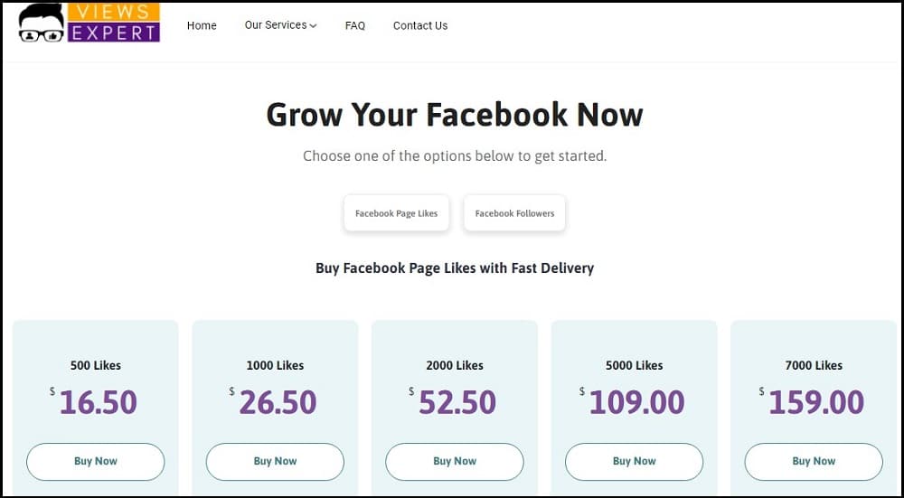This screenshot has width=904, height=498.
Task: Switch to the Facebook Followers tab
Action: (515, 213)
